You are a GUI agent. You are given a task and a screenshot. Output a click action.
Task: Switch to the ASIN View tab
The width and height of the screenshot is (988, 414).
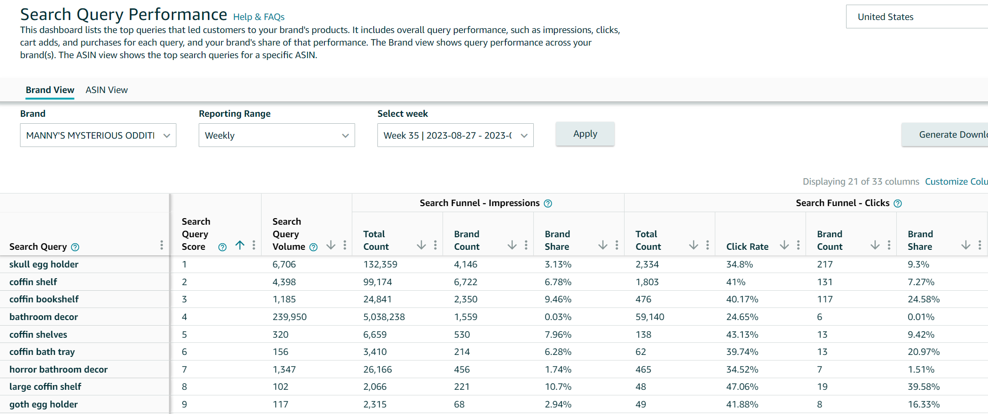(x=107, y=90)
